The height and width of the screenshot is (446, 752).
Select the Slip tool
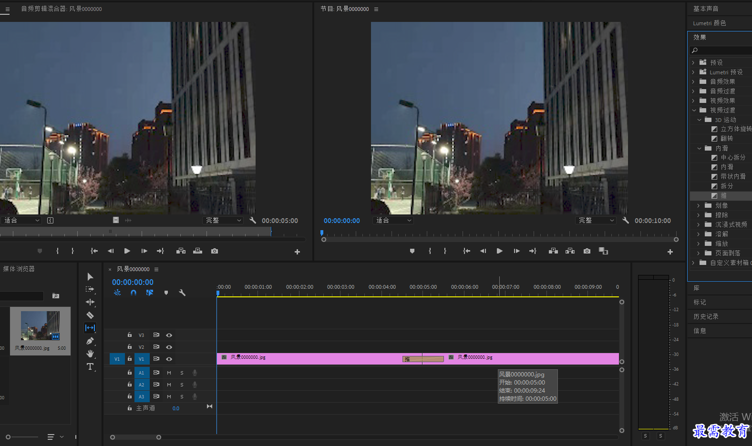(90, 328)
